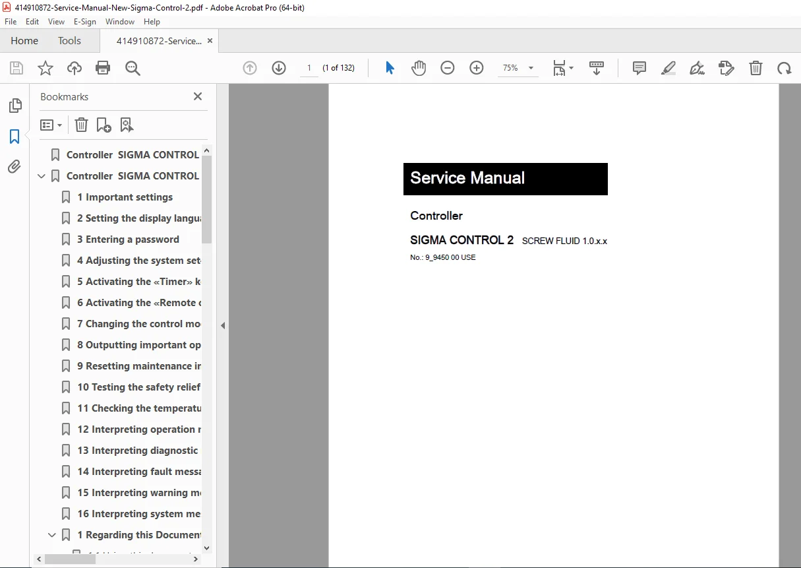Close the Bookmarks panel
Viewport: 801px width, 568px height.
tap(197, 96)
